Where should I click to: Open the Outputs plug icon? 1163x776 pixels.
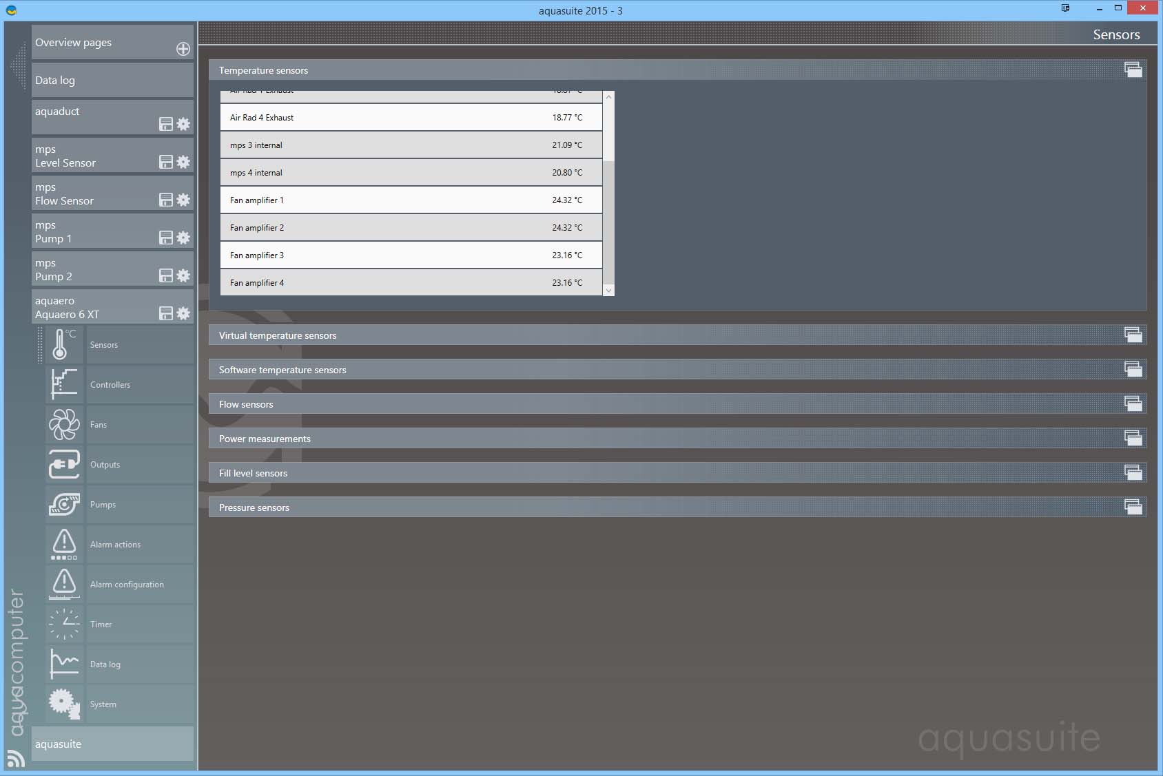coord(64,464)
